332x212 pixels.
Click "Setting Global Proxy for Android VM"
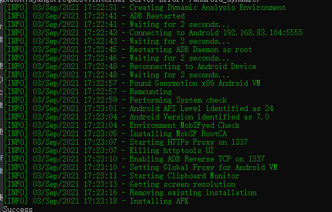point(203,168)
